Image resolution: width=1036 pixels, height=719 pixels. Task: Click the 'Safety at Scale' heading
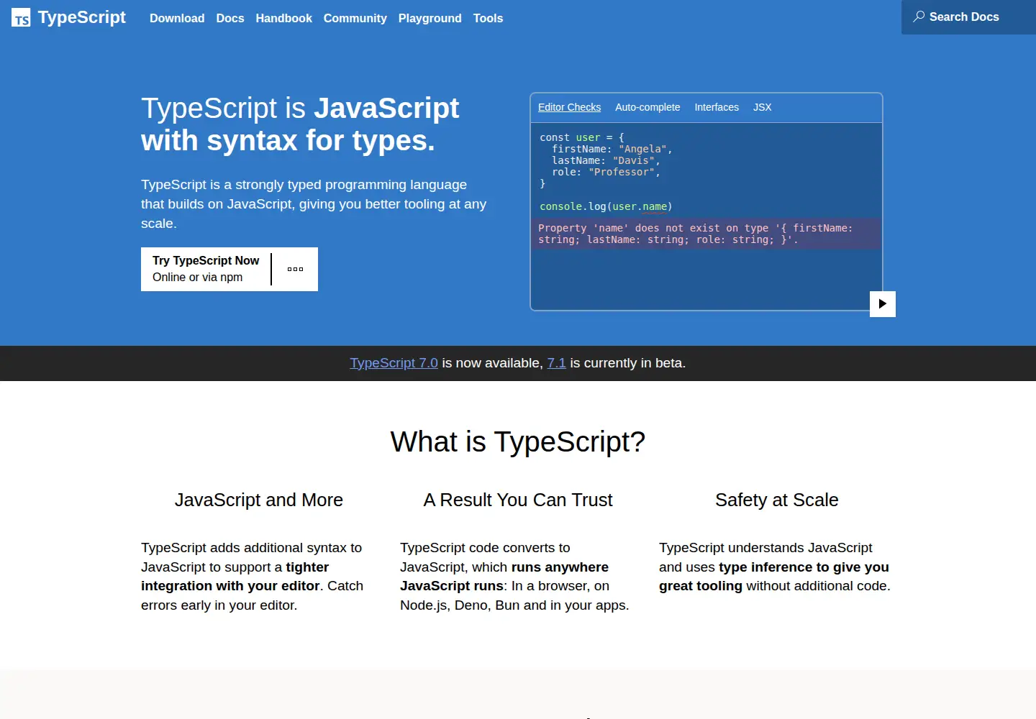[x=777, y=500]
